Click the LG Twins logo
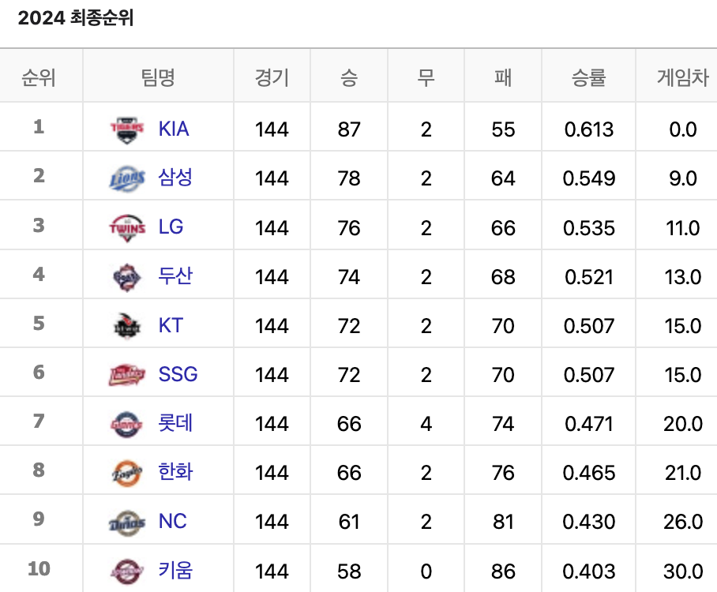 point(127,228)
